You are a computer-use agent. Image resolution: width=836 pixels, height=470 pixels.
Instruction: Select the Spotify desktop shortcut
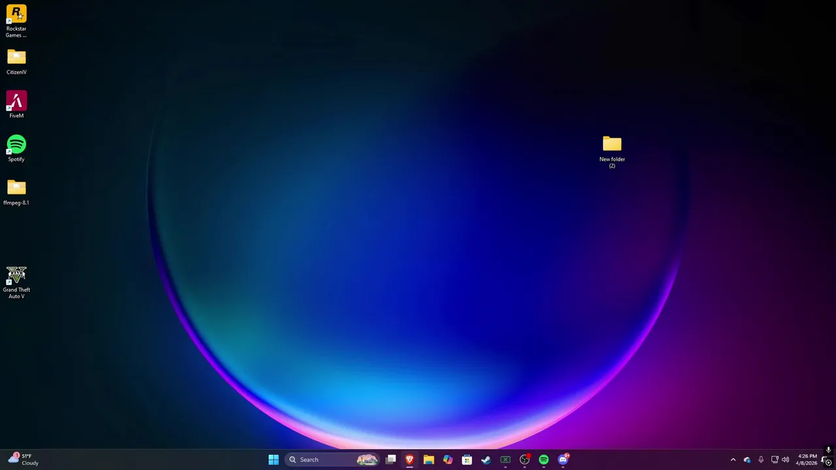(x=16, y=149)
